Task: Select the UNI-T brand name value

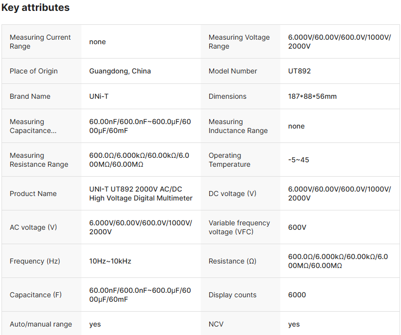Action: [x=99, y=96]
